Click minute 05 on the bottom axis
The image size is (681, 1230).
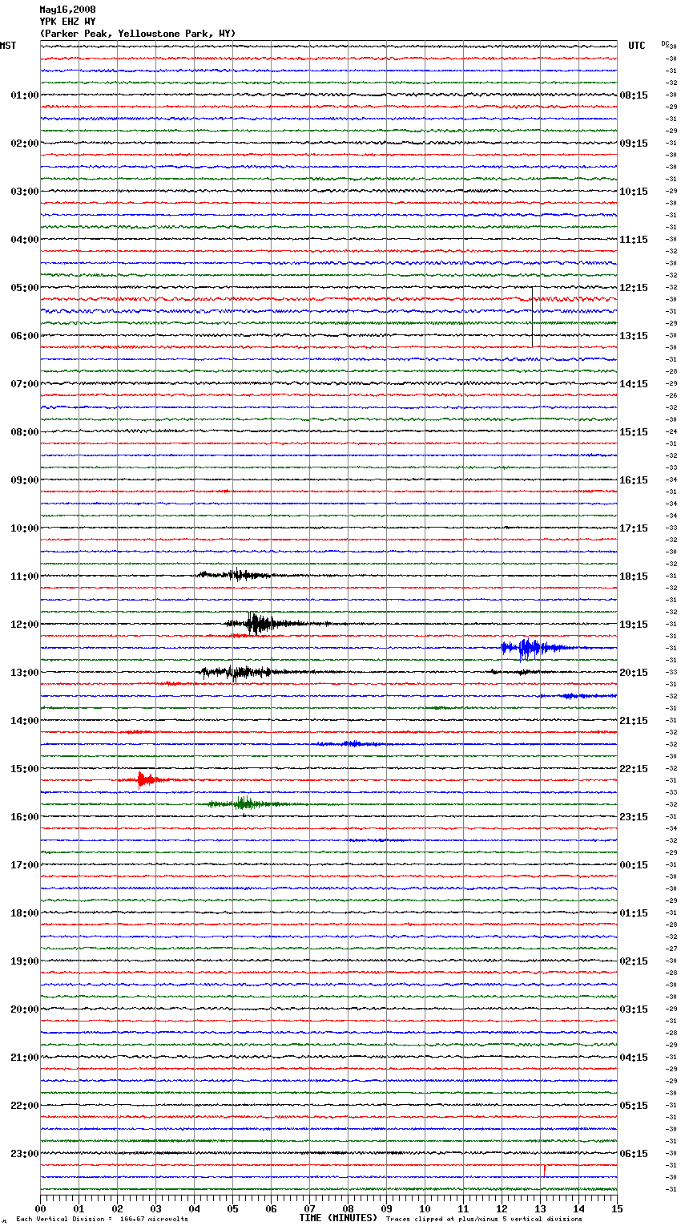pos(232,1208)
